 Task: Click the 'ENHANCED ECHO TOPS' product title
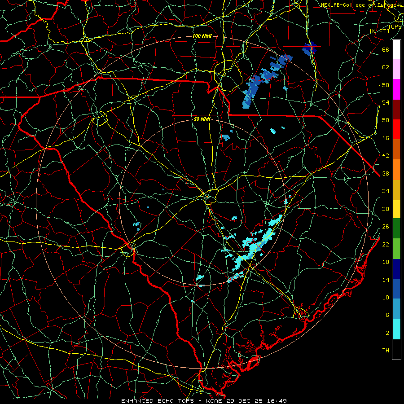pyautogui.click(x=158, y=401)
